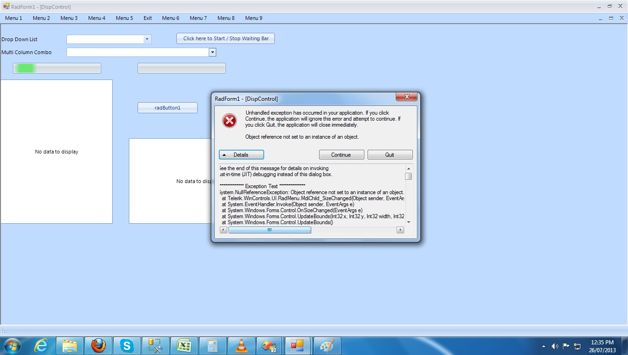Screen dimensions: 628x355
Task: Open Menu 2
Action: click(42, 18)
